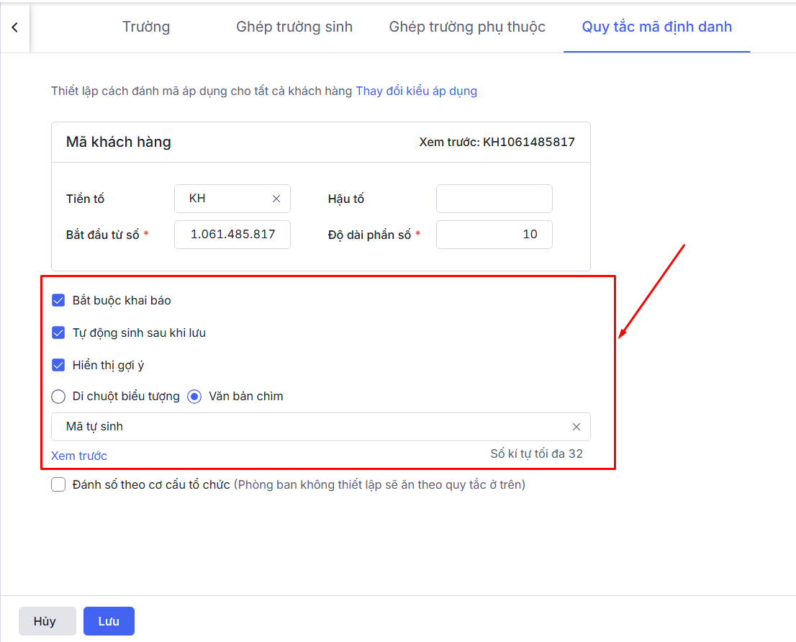The height and width of the screenshot is (642, 796).
Task: Switch to the Trường tab
Action: [146, 27]
